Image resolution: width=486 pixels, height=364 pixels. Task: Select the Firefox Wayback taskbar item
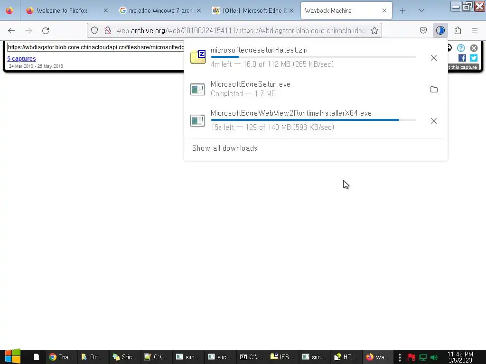378,357
